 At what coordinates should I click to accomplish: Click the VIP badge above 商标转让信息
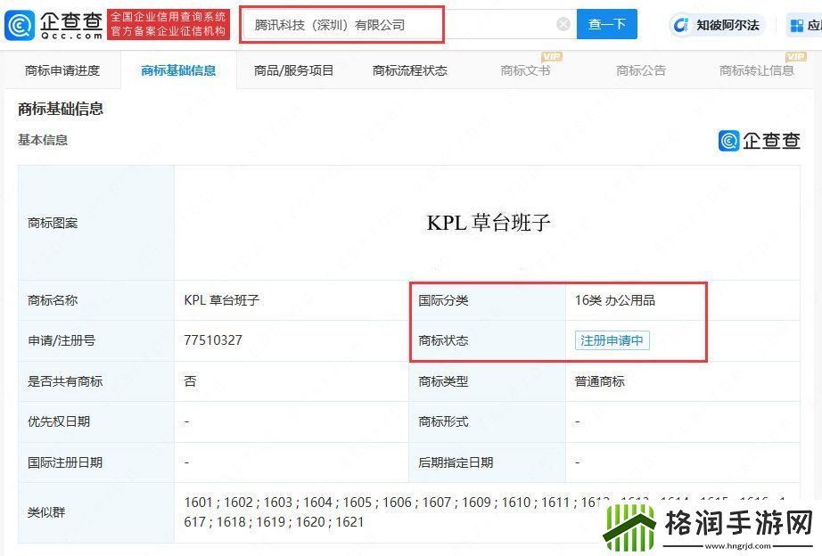coord(796,57)
